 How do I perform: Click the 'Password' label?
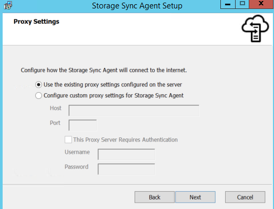pyautogui.click(x=76, y=167)
